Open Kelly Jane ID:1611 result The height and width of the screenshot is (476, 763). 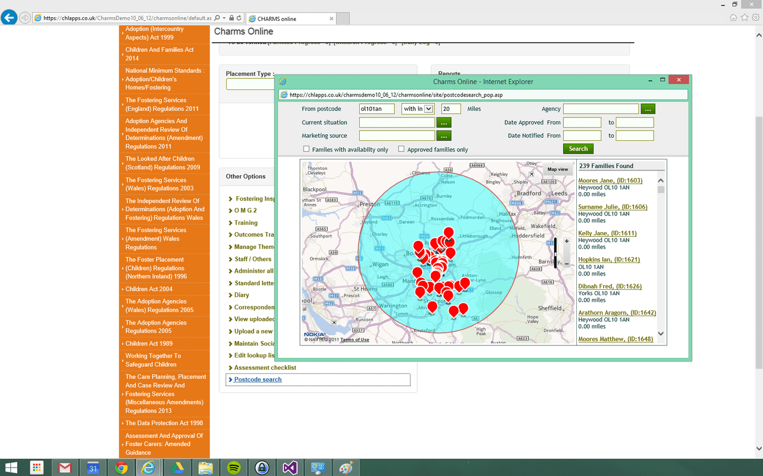pyautogui.click(x=607, y=233)
